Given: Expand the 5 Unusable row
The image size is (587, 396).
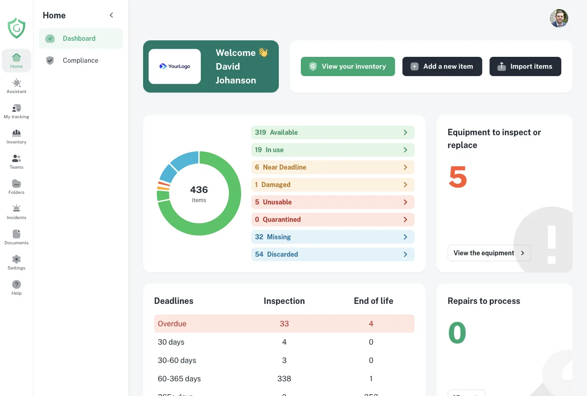Looking at the screenshot, I should coord(333,202).
